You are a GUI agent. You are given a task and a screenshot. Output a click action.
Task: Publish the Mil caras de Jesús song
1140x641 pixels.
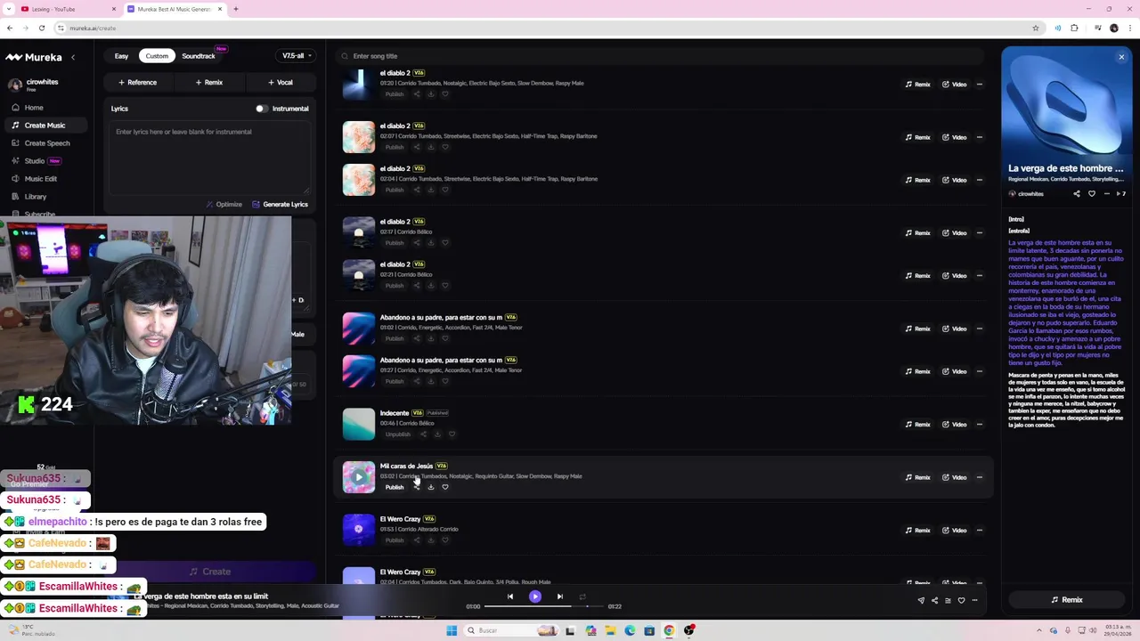(395, 487)
